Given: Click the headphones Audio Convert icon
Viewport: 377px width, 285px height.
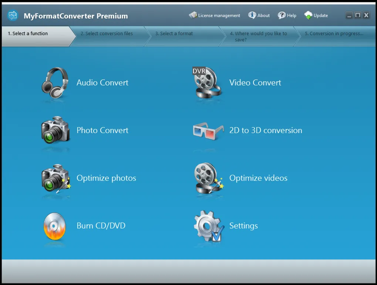Looking at the screenshot, I should coord(55,83).
